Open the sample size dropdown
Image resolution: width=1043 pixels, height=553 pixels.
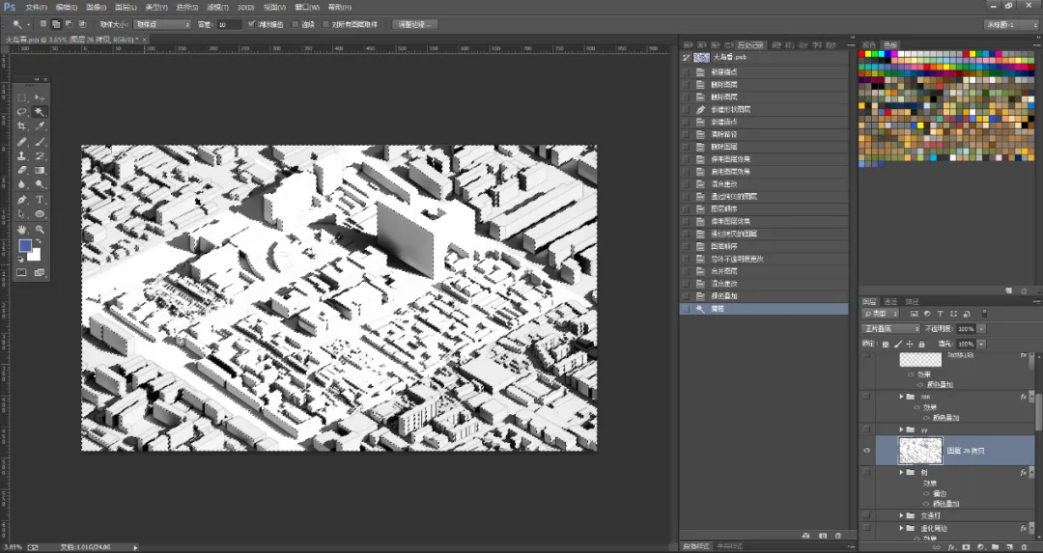162,24
